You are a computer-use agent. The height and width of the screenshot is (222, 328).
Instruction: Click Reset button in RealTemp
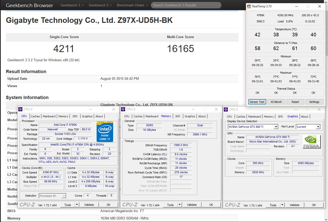pos(295,102)
